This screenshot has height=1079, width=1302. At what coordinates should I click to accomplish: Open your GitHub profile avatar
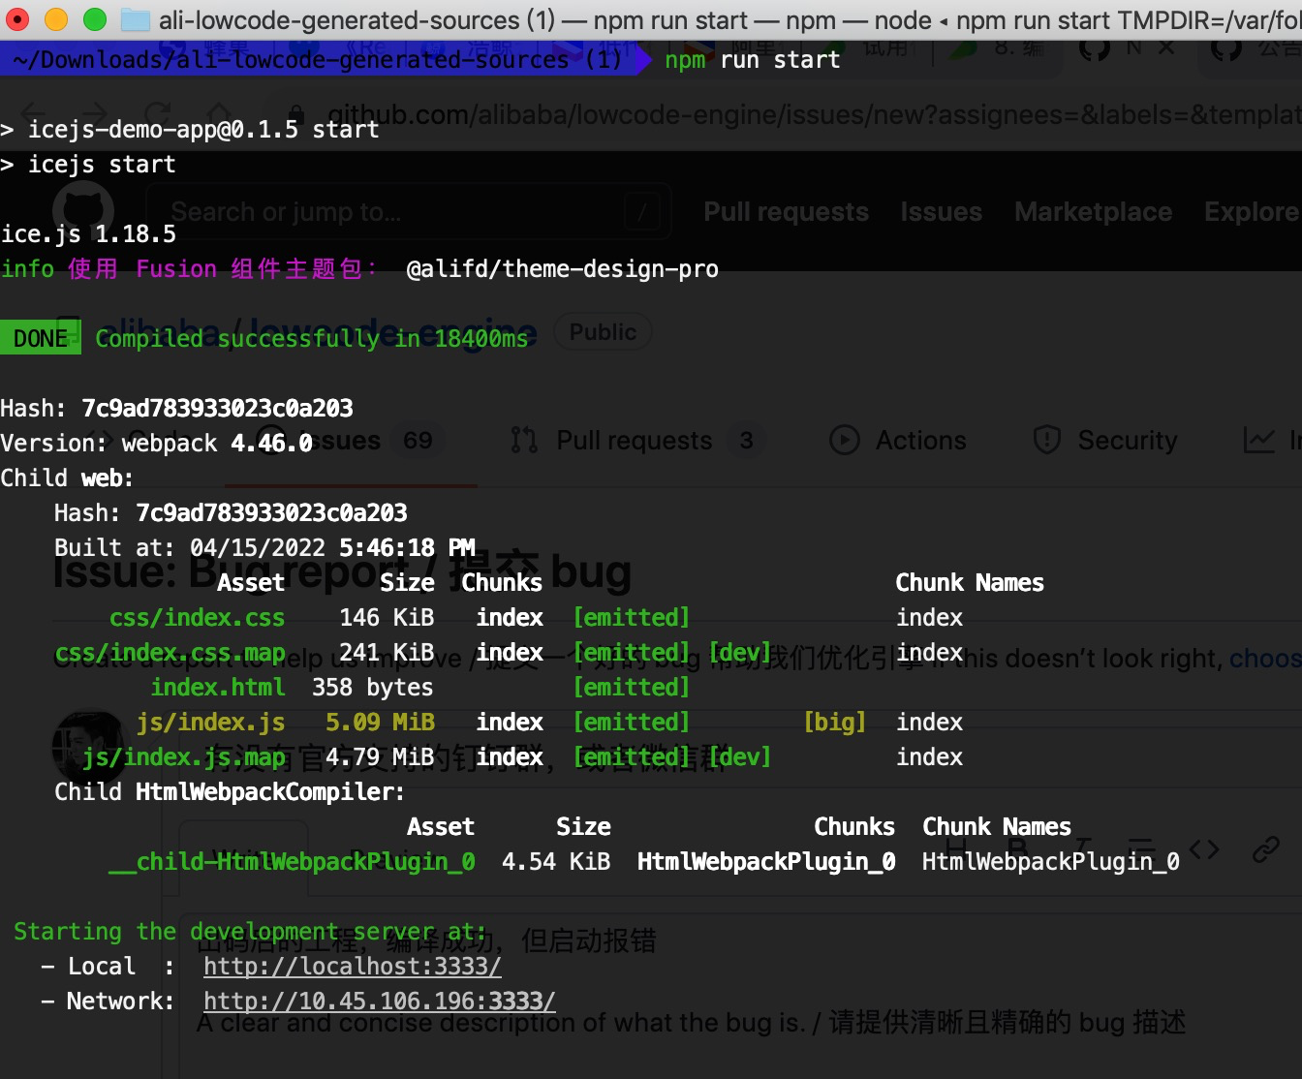[x=91, y=747]
